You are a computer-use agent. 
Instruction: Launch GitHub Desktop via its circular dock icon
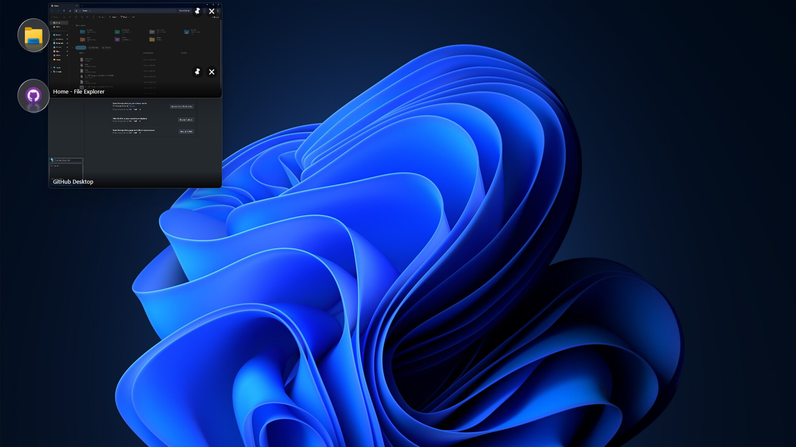(33, 96)
